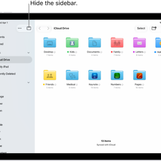Click the Friends folder name label

(50, 85)
